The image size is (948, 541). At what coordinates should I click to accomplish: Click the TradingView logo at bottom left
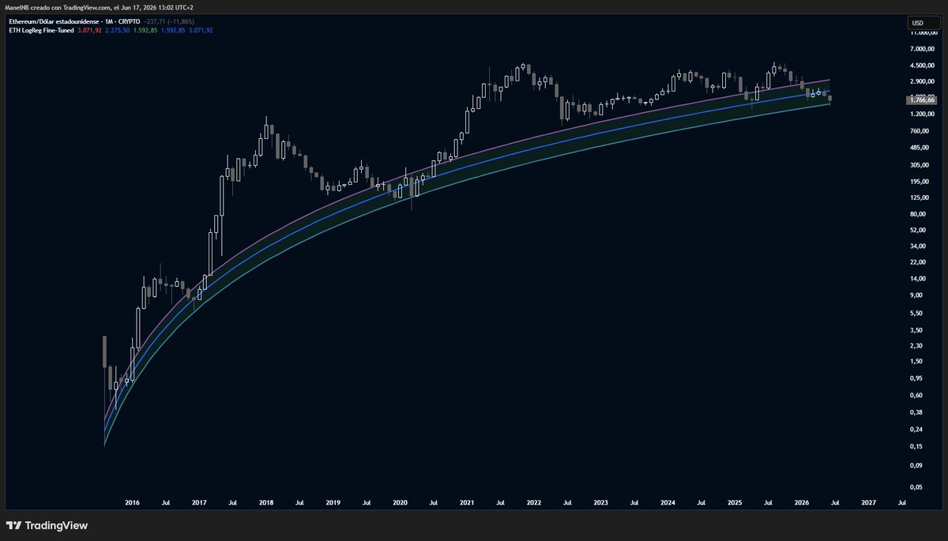tap(47, 525)
